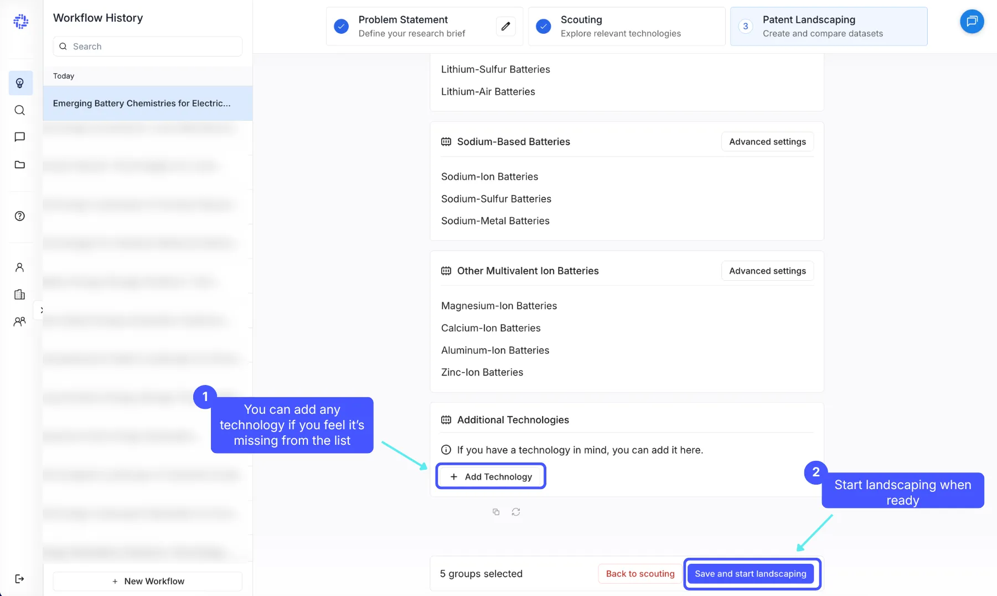
Task: Open the blue chat support button
Action: (972, 22)
